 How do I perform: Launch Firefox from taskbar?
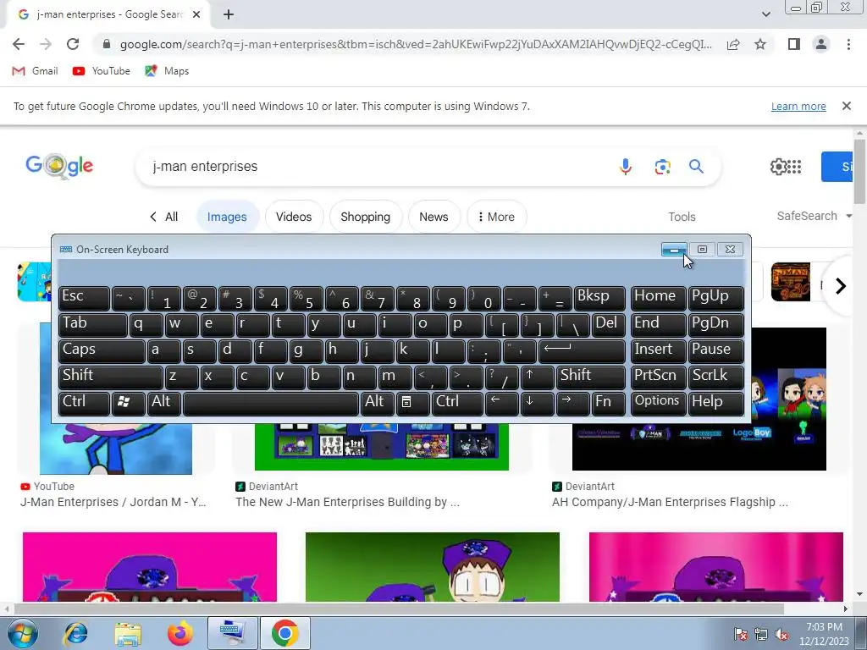pos(180,633)
